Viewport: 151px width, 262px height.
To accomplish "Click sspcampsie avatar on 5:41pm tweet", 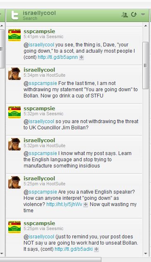I will click(14, 35).
